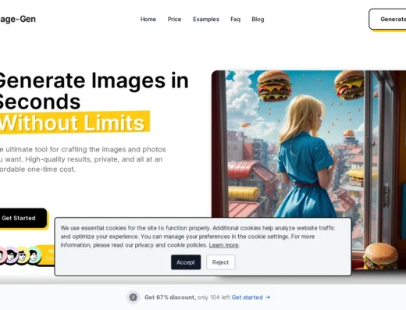Click the 'Get 67% discount' text
Screen dimensions: 406x310
click(x=169, y=298)
